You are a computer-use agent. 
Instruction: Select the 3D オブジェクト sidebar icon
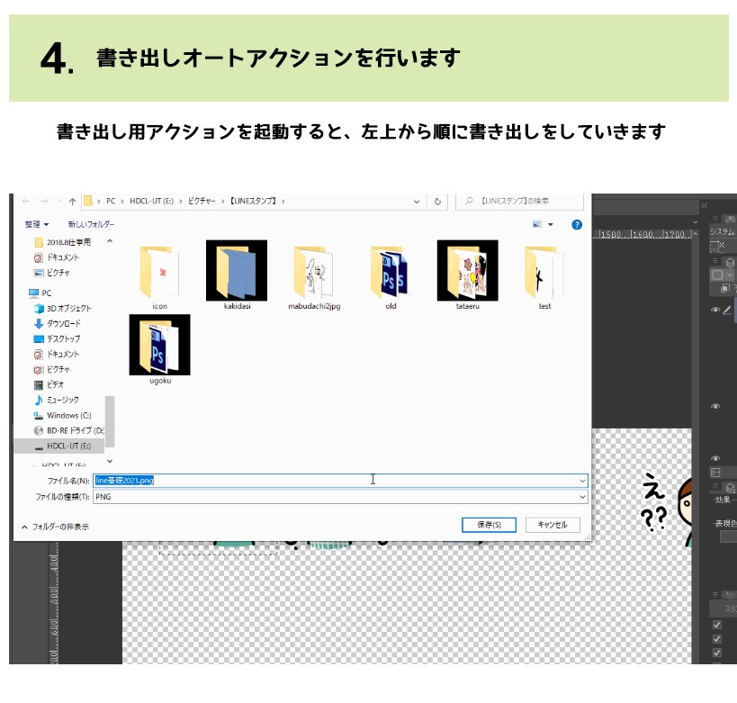pyautogui.click(x=38, y=309)
